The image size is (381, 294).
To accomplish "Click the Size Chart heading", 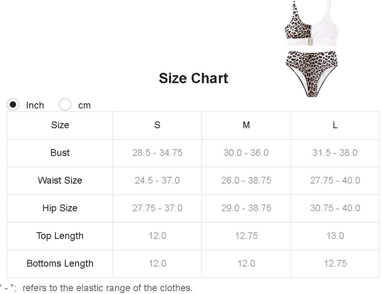I will pos(193,78).
